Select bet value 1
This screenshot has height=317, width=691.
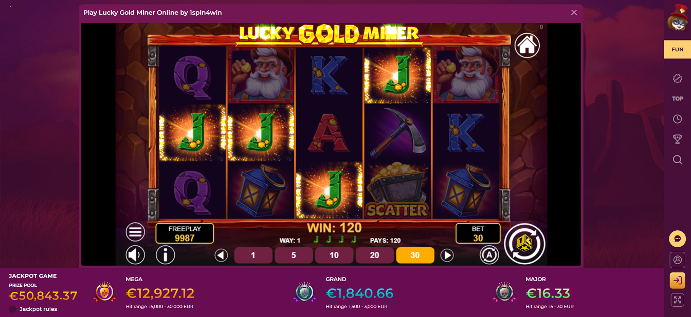pos(253,255)
